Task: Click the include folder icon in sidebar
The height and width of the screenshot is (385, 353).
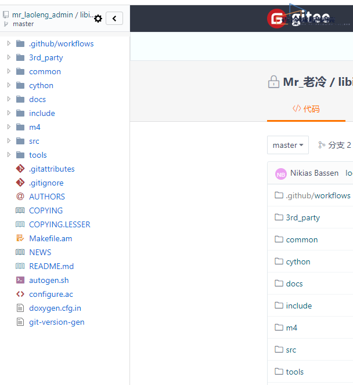Action: click(x=20, y=113)
